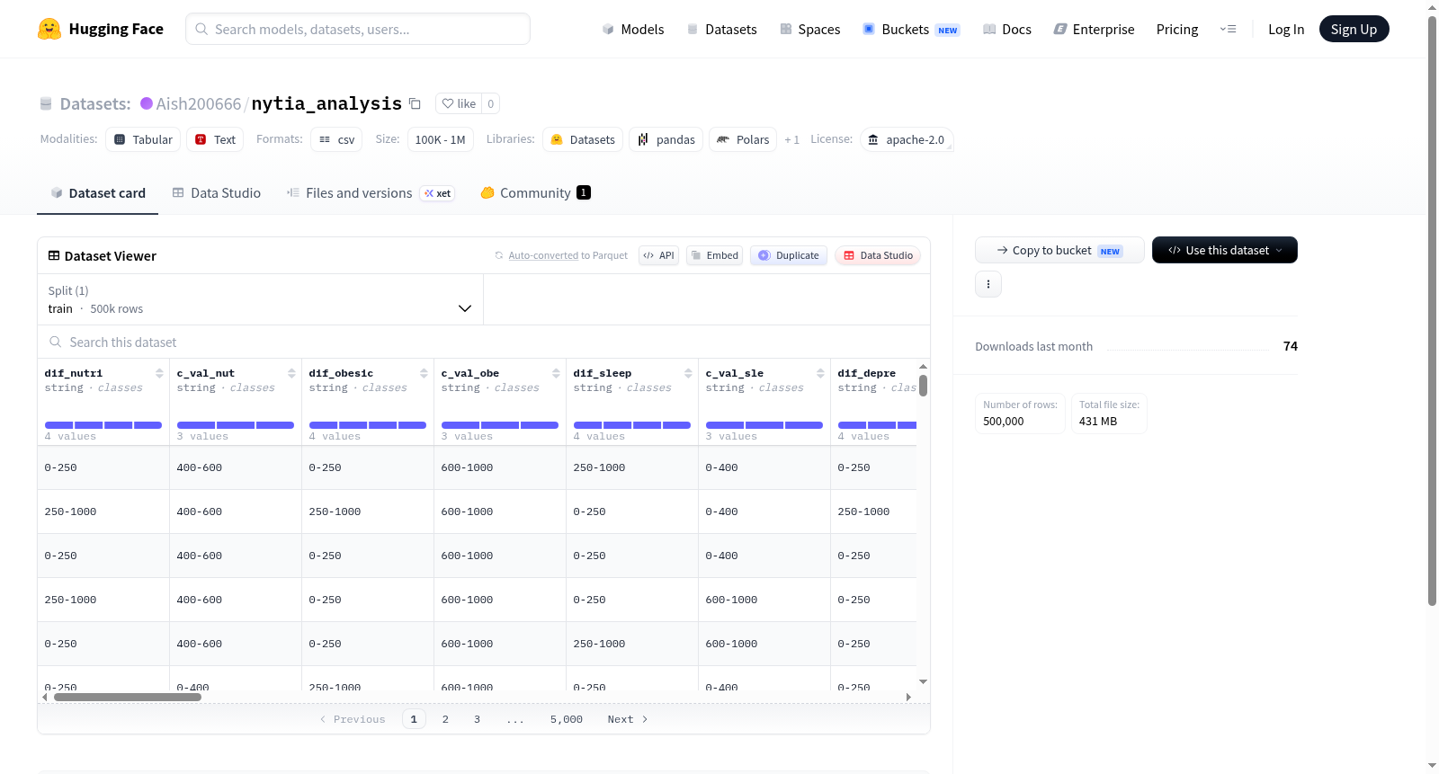Go to Models in top navigation
1439x774 pixels.
pos(633,30)
